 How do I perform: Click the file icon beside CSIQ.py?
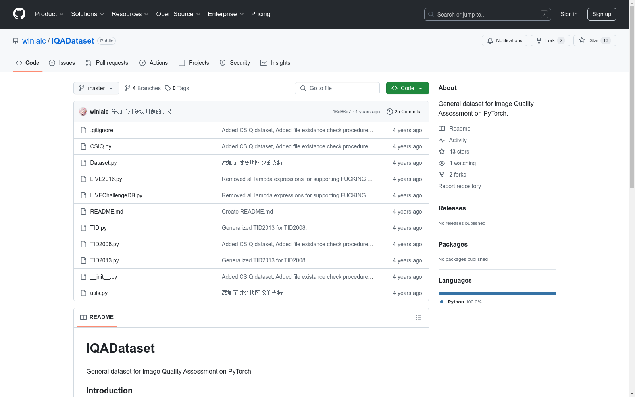[x=83, y=146]
